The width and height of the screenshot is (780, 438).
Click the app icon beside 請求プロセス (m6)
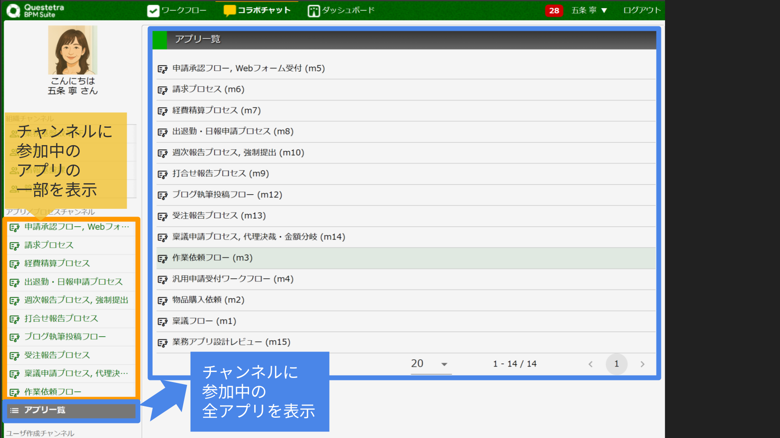click(163, 90)
